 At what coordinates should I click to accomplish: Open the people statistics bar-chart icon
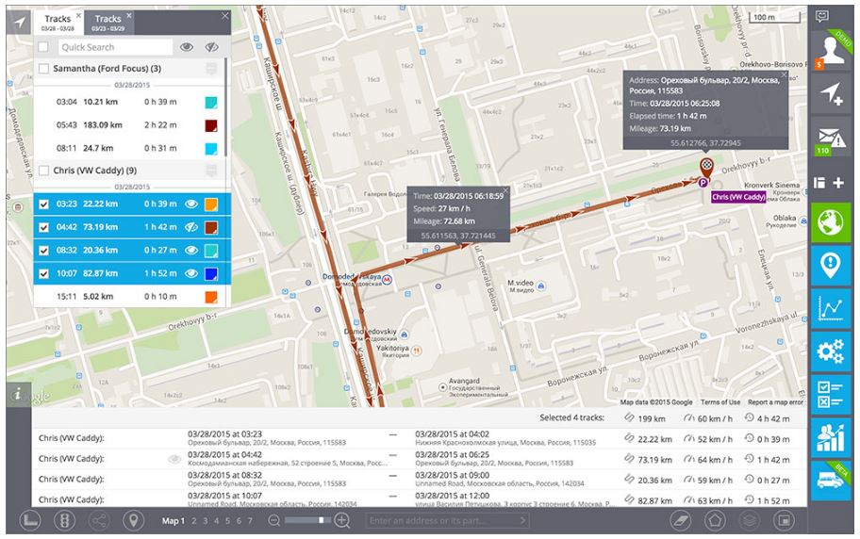[831, 437]
